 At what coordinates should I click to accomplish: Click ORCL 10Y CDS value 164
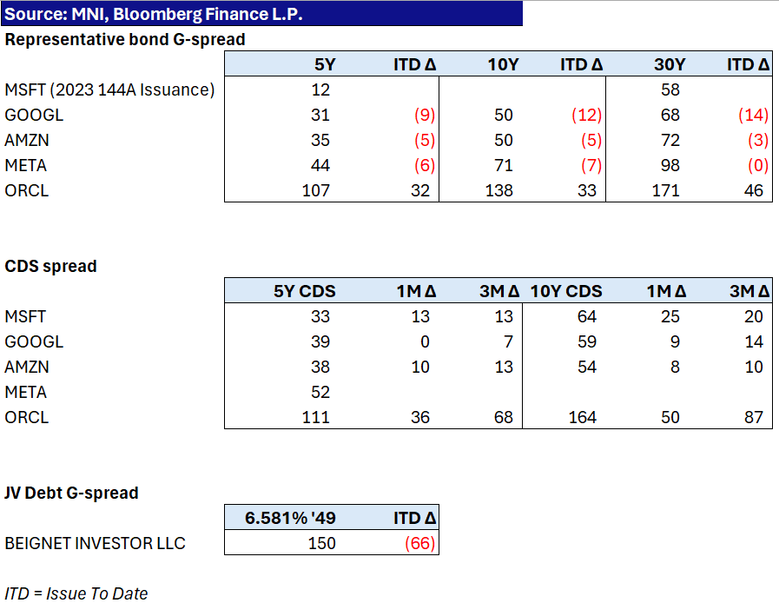click(x=582, y=418)
